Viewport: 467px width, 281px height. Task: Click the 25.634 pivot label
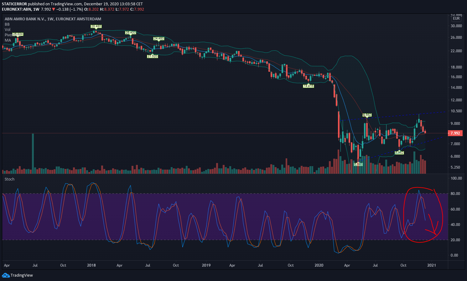click(x=18, y=34)
